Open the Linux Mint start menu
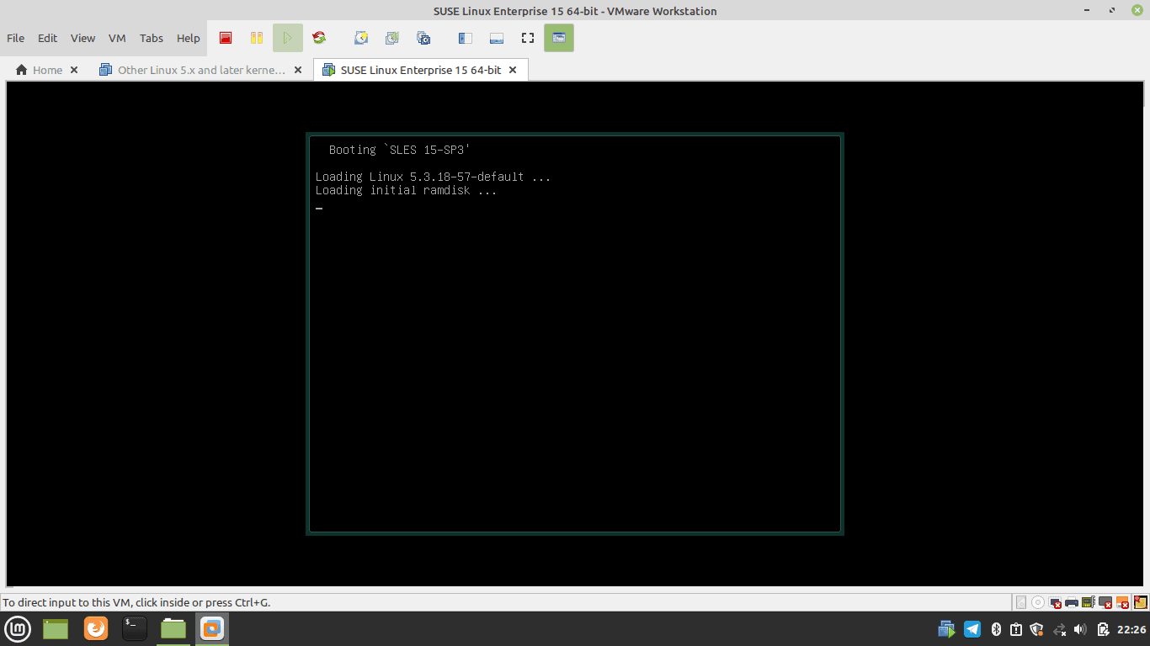This screenshot has width=1150, height=646. tap(19, 628)
